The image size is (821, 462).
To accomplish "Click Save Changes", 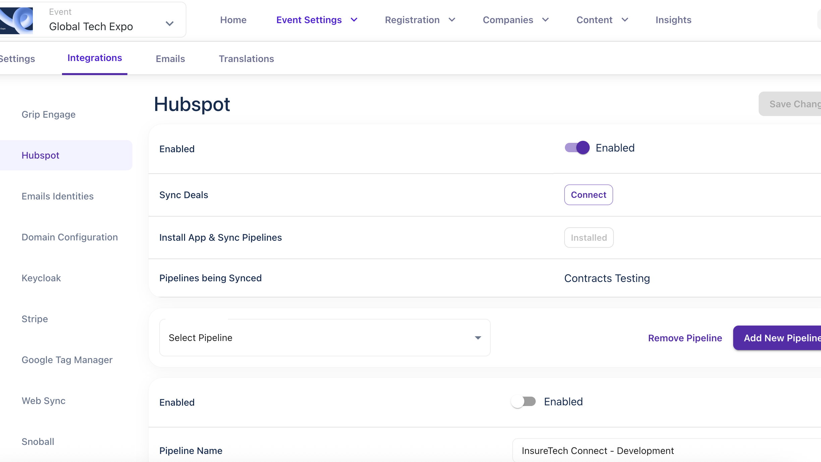I will [790, 104].
